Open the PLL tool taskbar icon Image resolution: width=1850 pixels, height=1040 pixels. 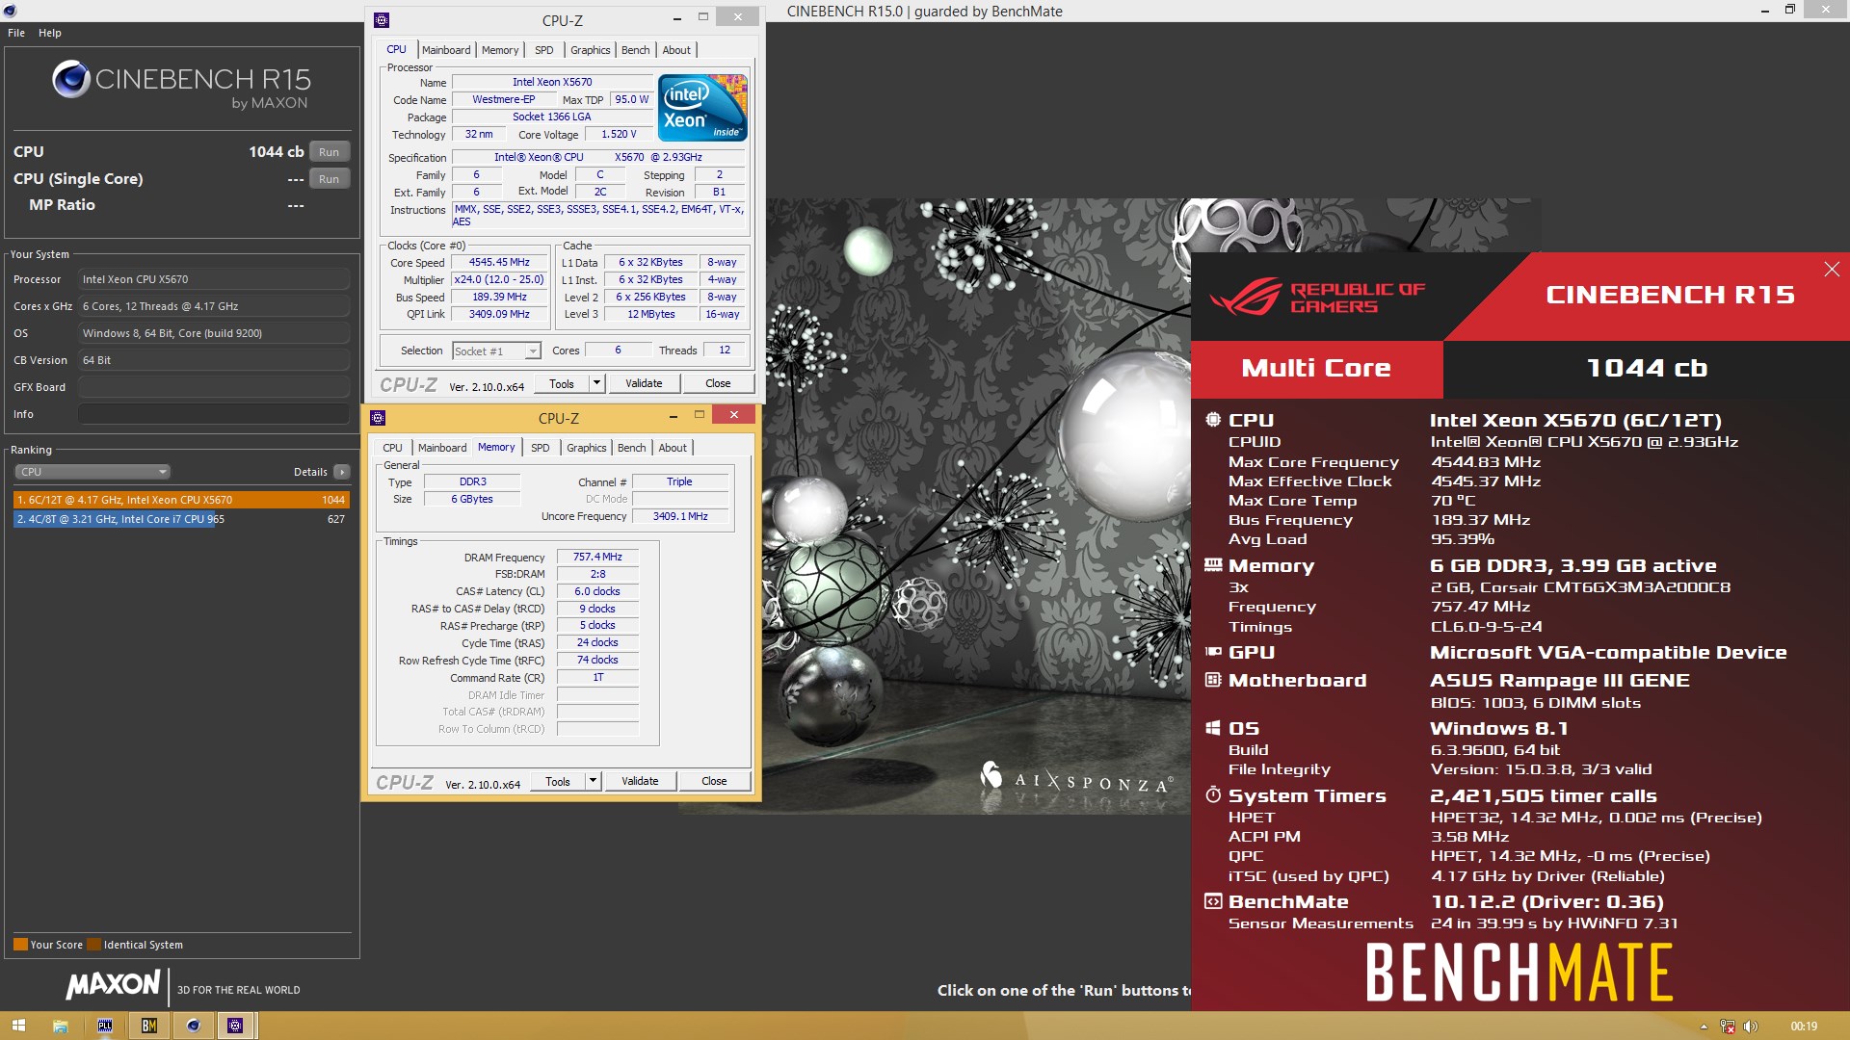(104, 1026)
